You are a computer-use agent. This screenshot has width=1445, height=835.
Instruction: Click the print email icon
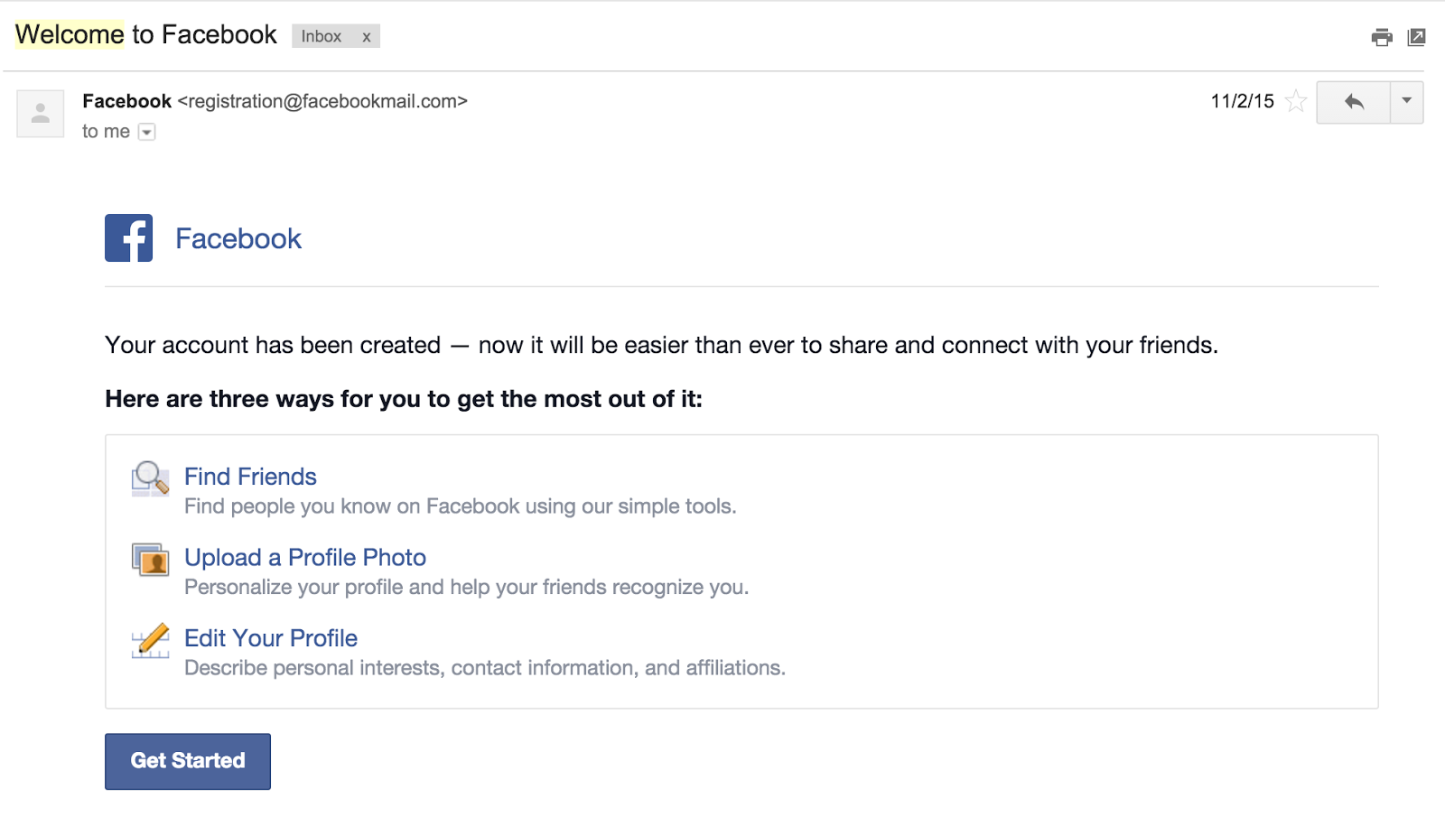(1381, 37)
